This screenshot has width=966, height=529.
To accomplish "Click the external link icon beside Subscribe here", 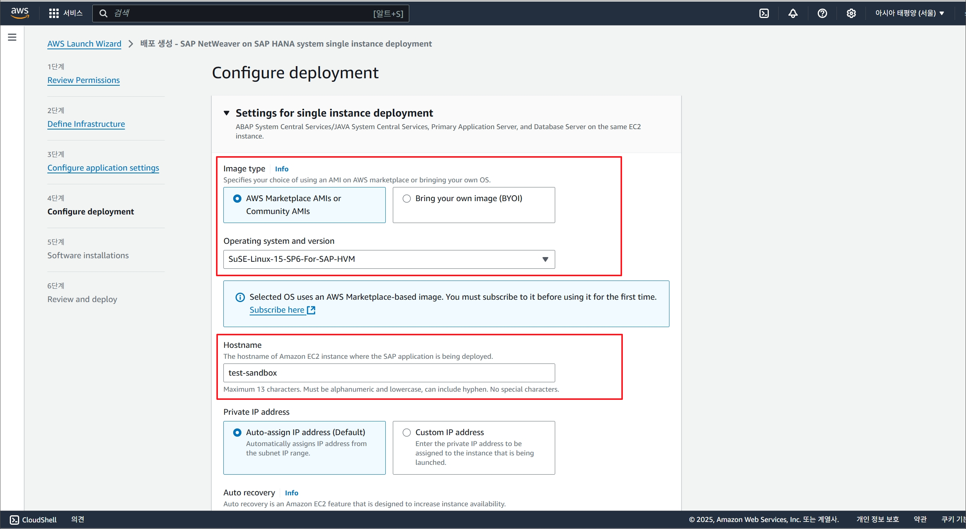I will [311, 310].
